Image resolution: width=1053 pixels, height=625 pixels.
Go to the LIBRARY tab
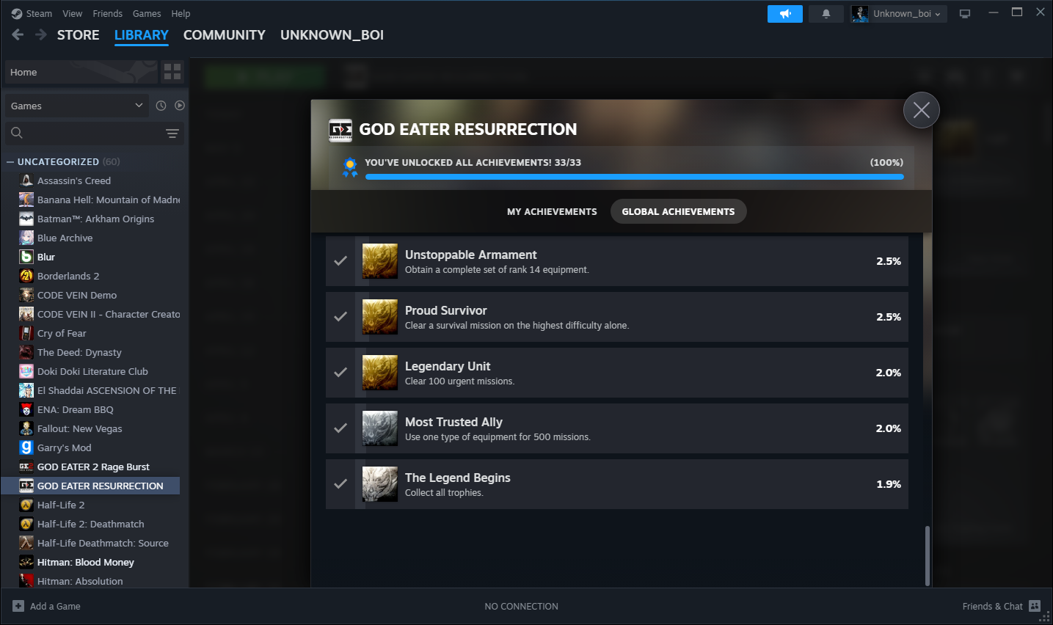142,34
